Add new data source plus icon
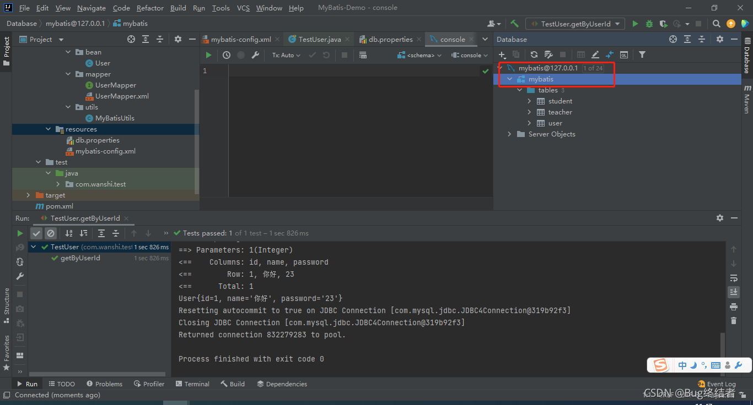Viewport: 753px width, 405px height. 502,55
